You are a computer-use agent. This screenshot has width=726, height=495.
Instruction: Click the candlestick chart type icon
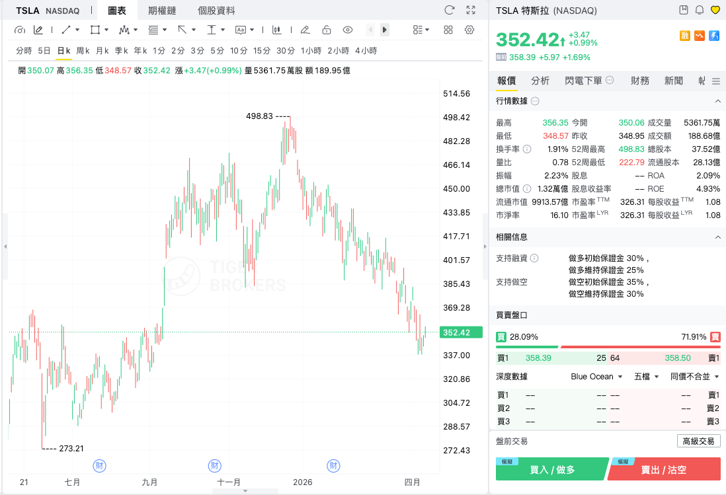(x=277, y=30)
